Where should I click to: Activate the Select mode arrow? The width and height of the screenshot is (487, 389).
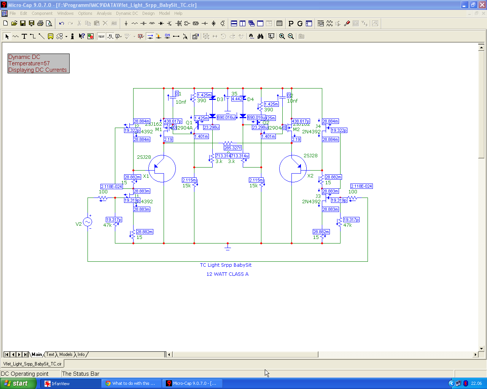(7, 36)
